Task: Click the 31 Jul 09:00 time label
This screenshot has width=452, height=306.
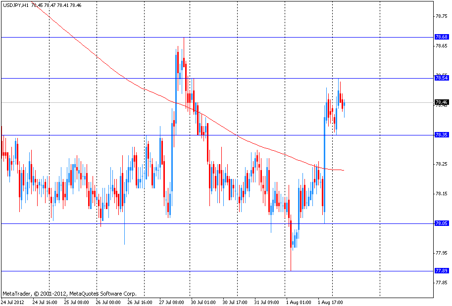Action: [x=266, y=302]
